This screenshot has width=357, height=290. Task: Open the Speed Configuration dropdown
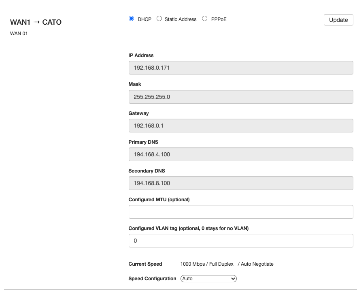pos(208,279)
